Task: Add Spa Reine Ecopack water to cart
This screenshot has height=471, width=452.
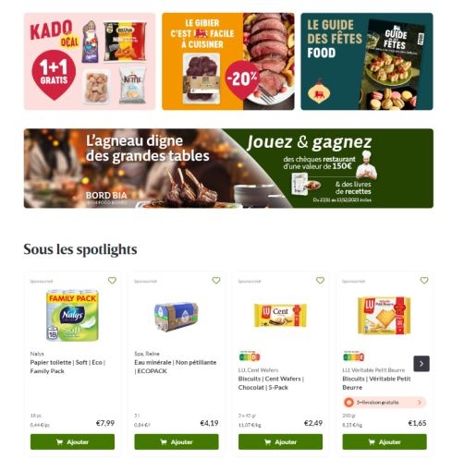Action: point(177,441)
